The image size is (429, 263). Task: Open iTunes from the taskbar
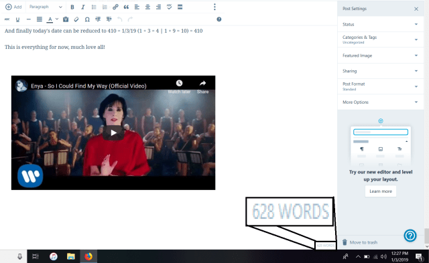tap(54, 256)
